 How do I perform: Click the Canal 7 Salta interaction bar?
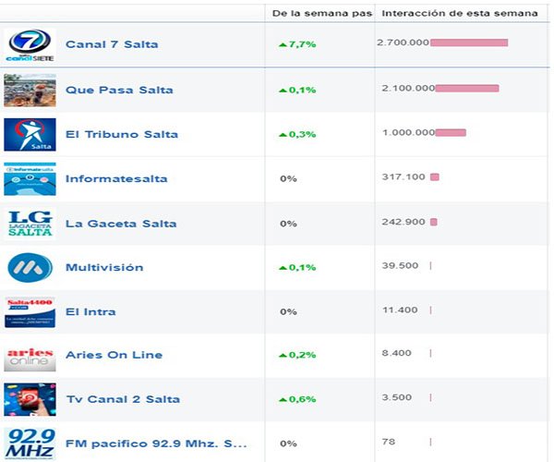(469, 43)
